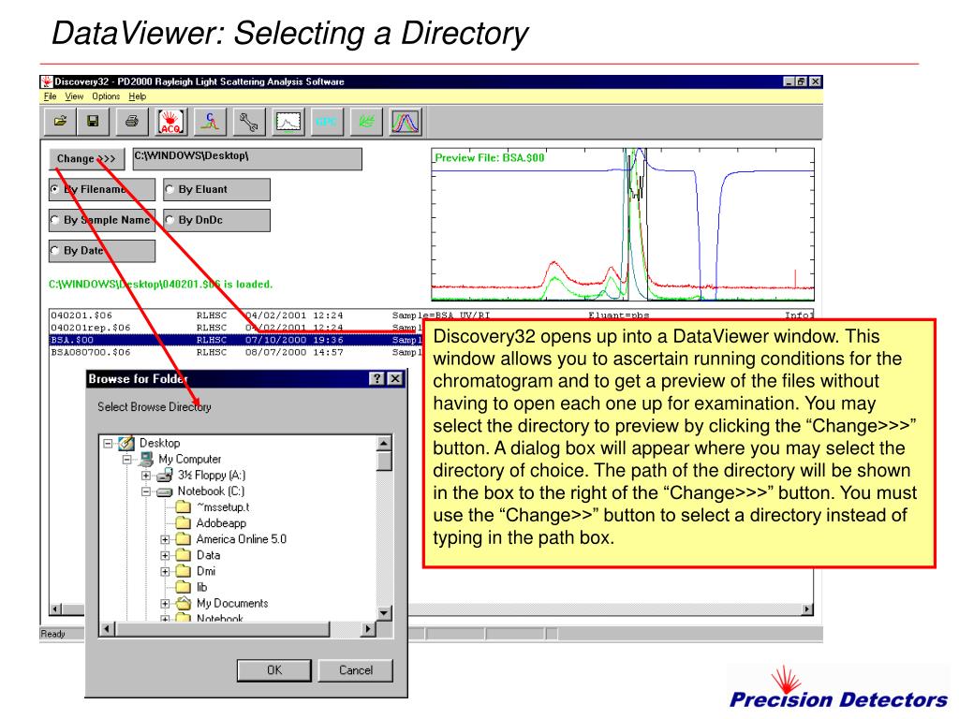Expand the Data folder node

coord(165,555)
